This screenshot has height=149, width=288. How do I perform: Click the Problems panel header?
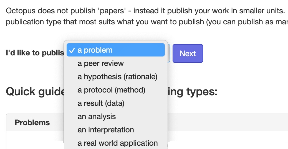click(32, 122)
